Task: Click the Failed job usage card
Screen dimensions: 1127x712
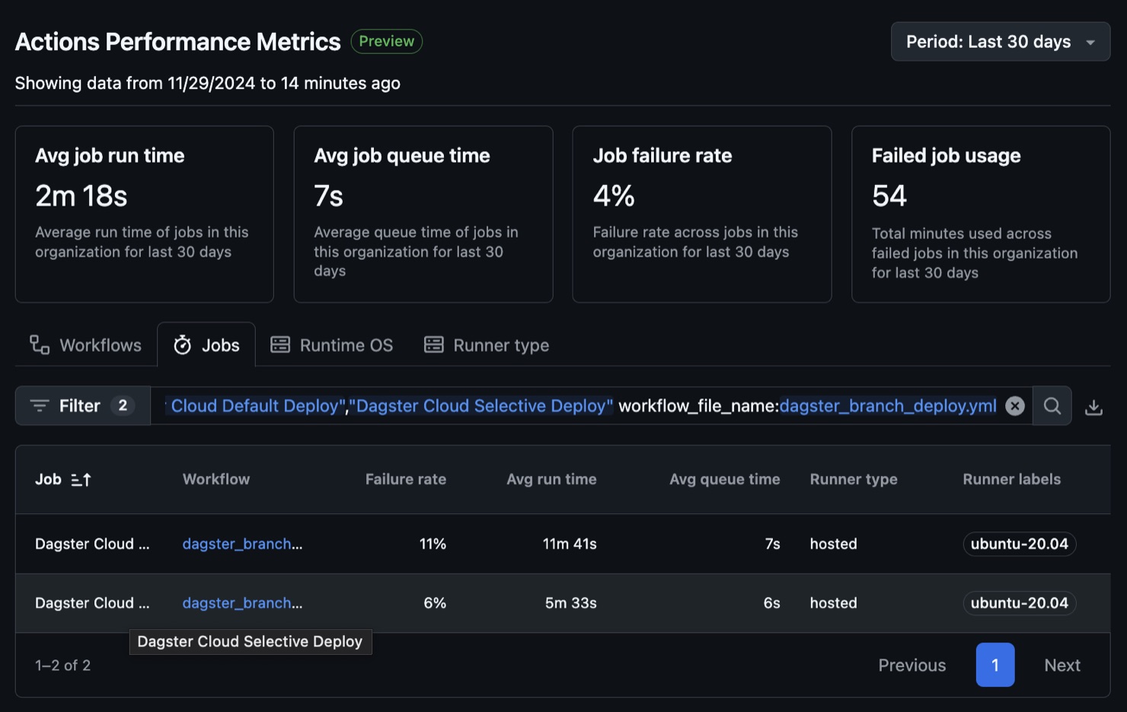Action: (x=981, y=214)
